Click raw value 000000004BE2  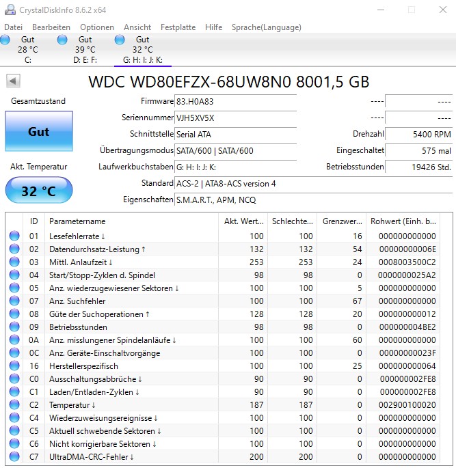(x=407, y=327)
